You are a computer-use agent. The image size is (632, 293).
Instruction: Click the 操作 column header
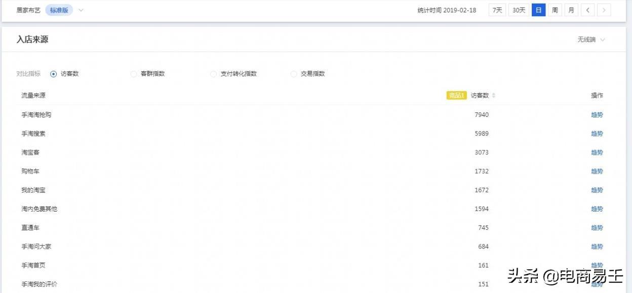click(597, 95)
